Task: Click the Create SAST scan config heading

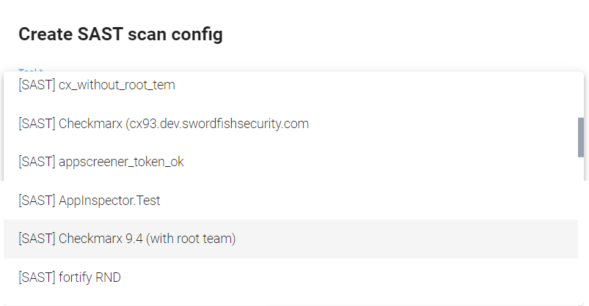Action: click(x=120, y=34)
